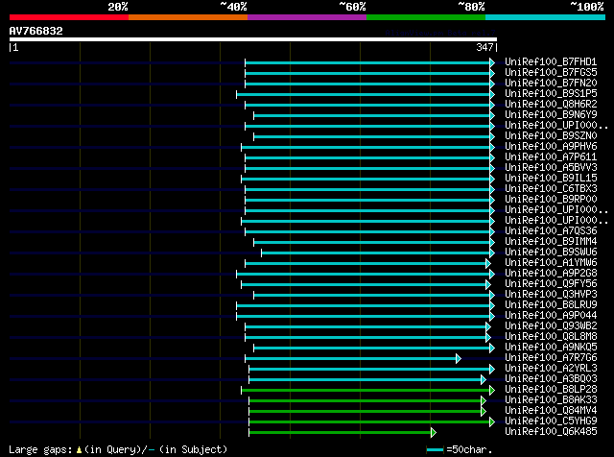614x457 pixels.
Task: Select the AV766832 query name label
Action: [x=36, y=31]
